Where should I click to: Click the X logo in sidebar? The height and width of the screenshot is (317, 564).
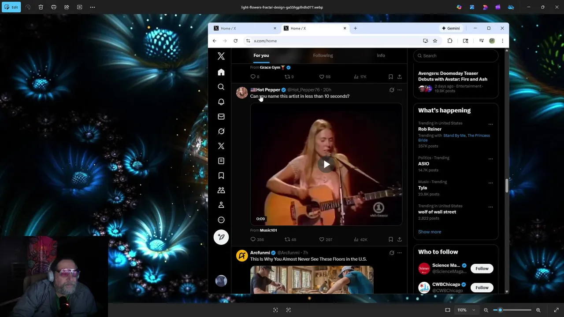(x=221, y=56)
